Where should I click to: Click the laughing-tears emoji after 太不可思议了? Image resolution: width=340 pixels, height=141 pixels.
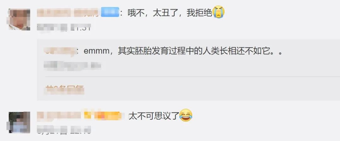click(186, 115)
